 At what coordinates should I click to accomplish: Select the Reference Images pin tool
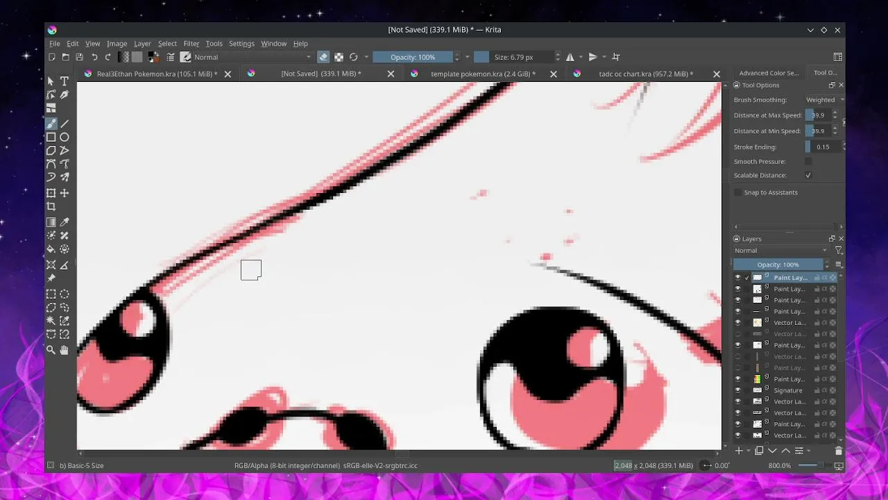pos(51,278)
